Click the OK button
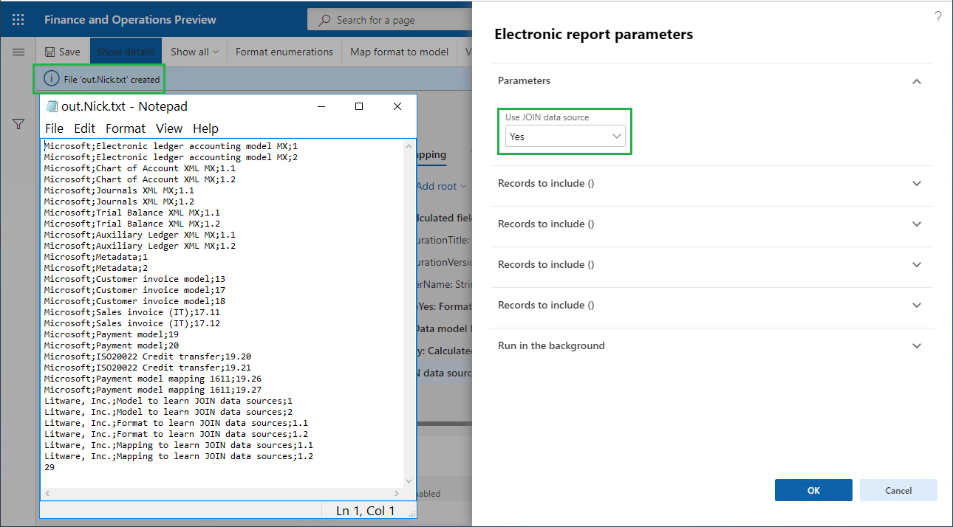The height and width of the screenshot is (527, 953). coord(813,489)
